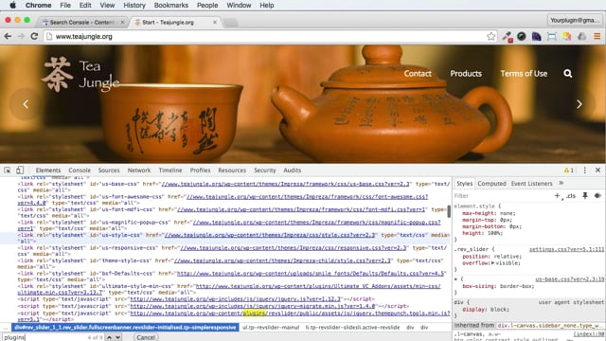
Task: Click the website search magnifier icon
Action: point(567,74)
